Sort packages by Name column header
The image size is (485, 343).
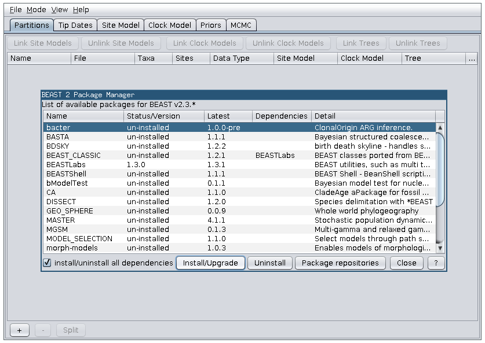click(83, 116)
